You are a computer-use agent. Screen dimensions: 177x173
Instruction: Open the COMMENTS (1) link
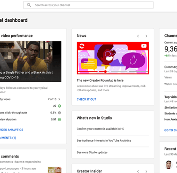coord(8,138)
